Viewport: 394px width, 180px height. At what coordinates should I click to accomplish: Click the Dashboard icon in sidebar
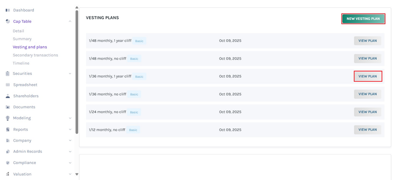pyautogui.click(x=8, y=10)
